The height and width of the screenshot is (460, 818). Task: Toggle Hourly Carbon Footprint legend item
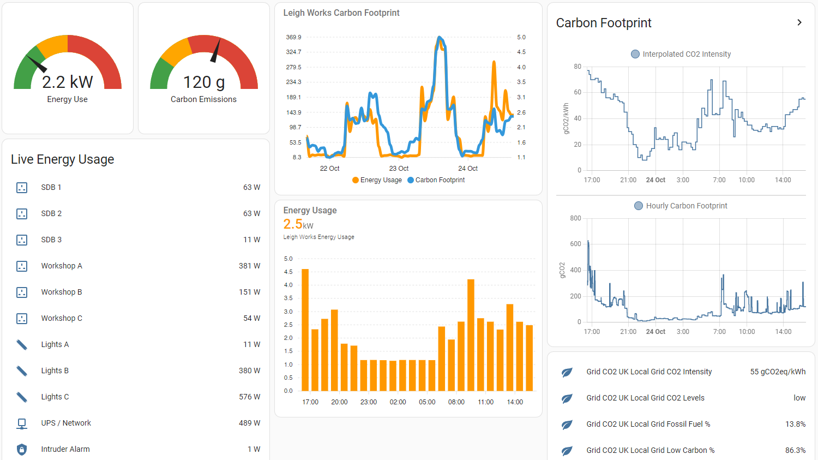pos(681,206)
